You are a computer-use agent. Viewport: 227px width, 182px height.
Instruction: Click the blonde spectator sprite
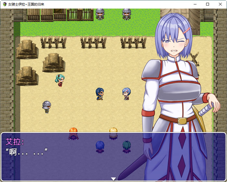tap(113, 134)
